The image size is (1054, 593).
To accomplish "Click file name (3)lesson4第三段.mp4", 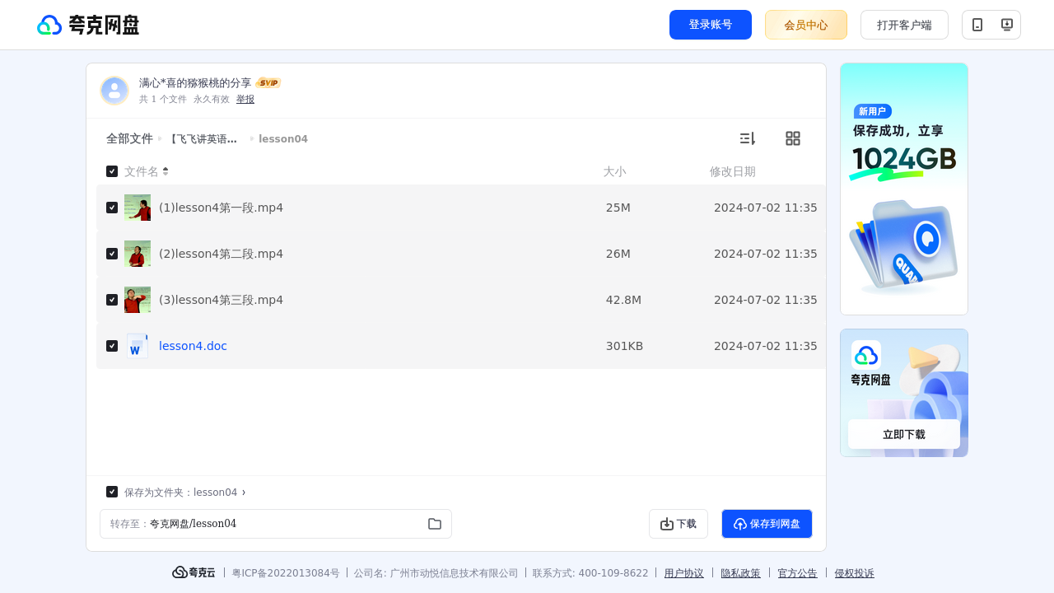I will coord(221,300).
